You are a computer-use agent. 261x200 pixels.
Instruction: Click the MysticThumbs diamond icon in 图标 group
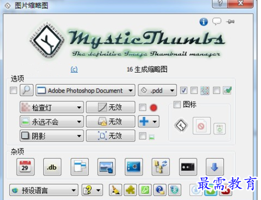(181, 125)
